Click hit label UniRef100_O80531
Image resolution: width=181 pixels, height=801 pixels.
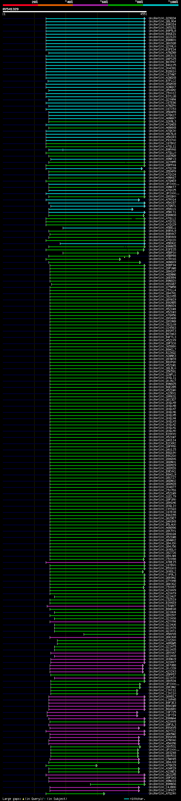[x=162, y=746]
